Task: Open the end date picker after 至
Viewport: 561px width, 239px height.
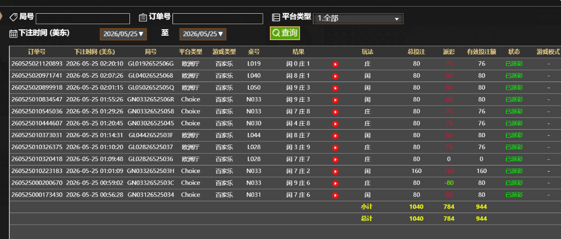Action: tap(203, 34)
